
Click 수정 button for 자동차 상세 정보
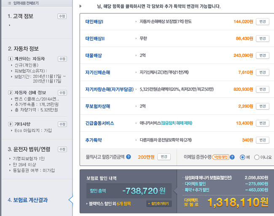[62, 93]
